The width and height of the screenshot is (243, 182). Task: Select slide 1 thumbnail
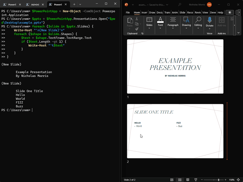(x=175, y=66)
